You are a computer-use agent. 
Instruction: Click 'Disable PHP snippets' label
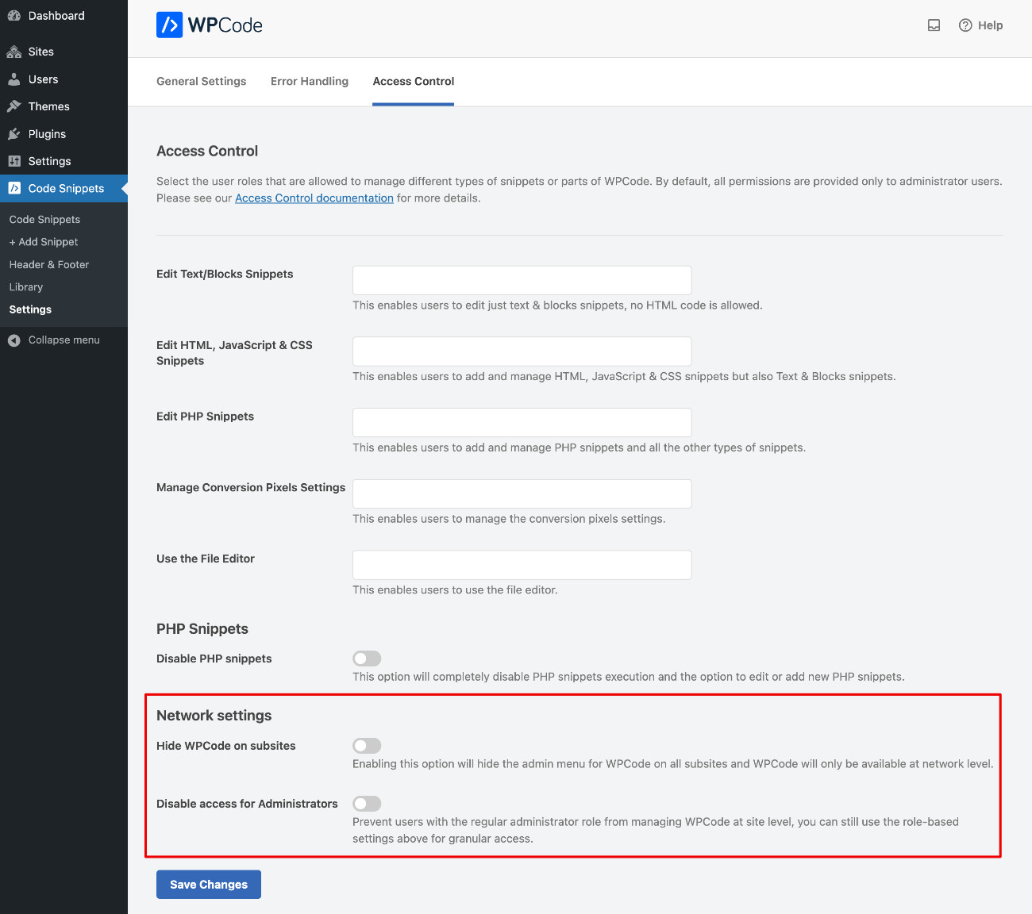[x=214, y=659]
